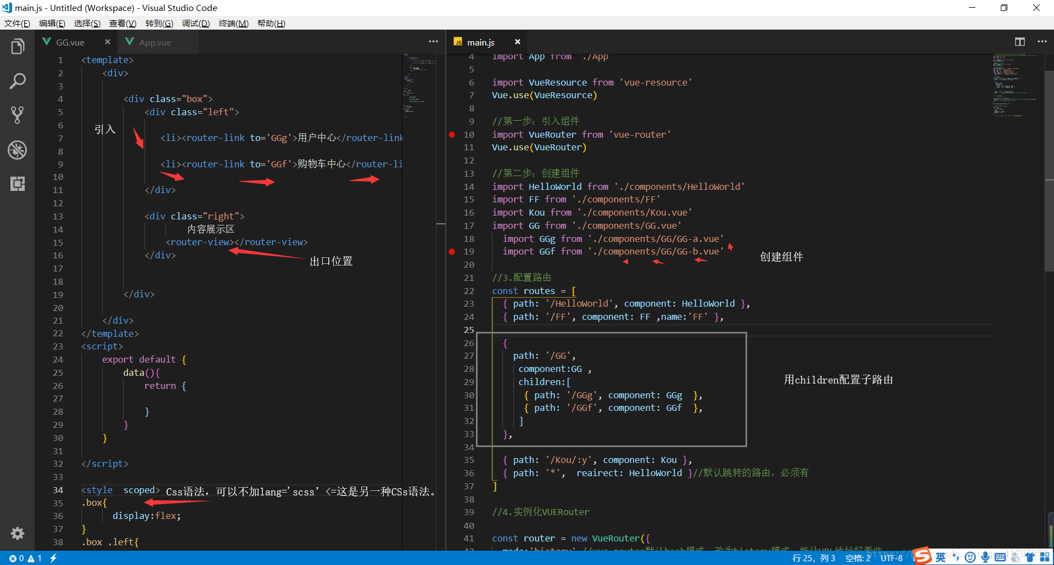Split the right editor group
Image resolution: width=1054 pixels, height=565 pixels.
[x=1020, y=42]
